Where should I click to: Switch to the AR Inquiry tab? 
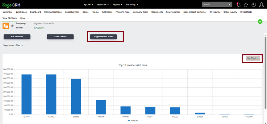[x=215, y=12]
